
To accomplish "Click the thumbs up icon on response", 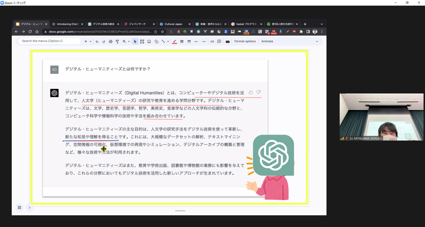I will click(x=251, y=92).
